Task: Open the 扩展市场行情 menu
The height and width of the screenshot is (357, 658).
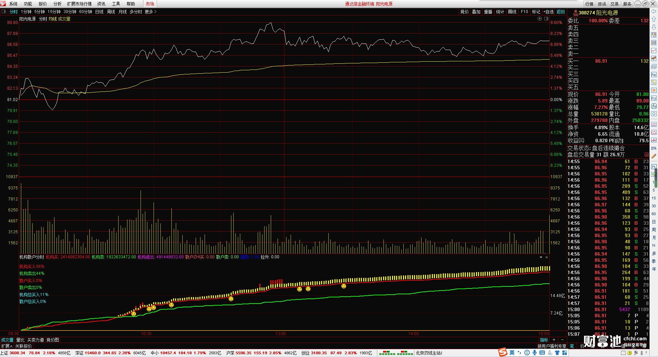Action: 80,4
